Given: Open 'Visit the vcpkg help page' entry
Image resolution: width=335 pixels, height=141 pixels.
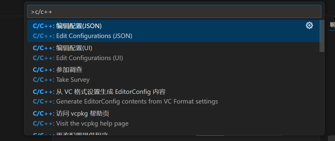Looking at the screenshot, I should [x=92, y=123].
